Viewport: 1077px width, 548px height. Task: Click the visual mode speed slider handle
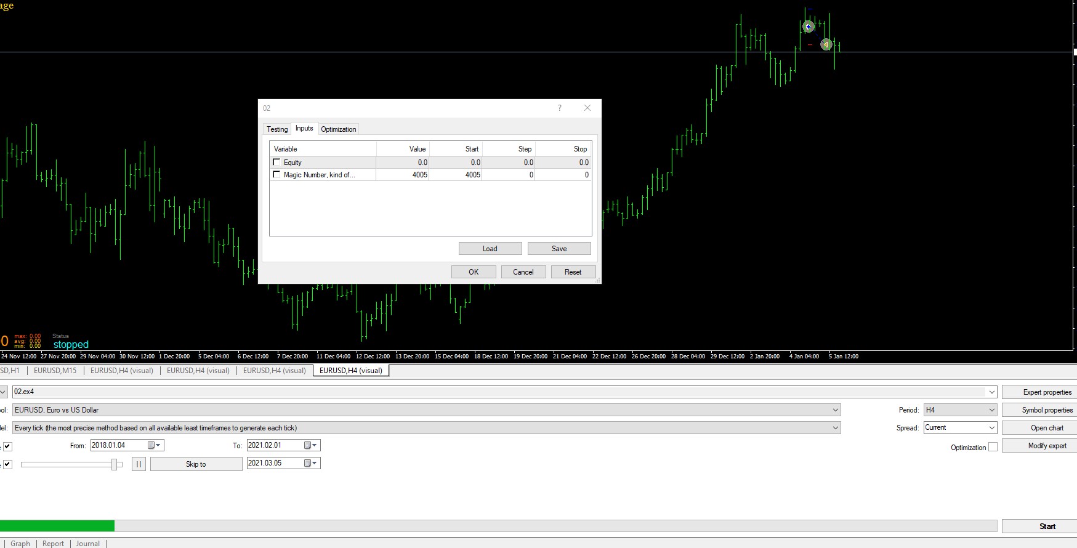pyautogui.click(x=115, y=464)
